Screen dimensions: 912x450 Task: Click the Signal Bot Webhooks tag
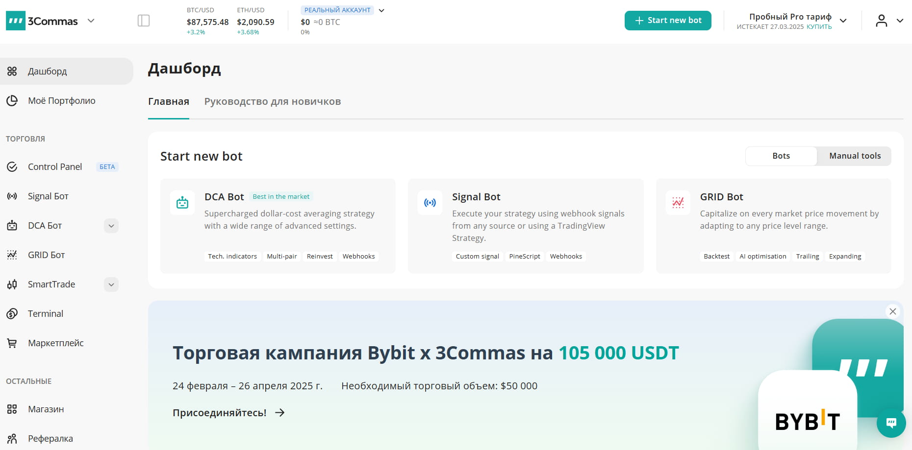566,257
